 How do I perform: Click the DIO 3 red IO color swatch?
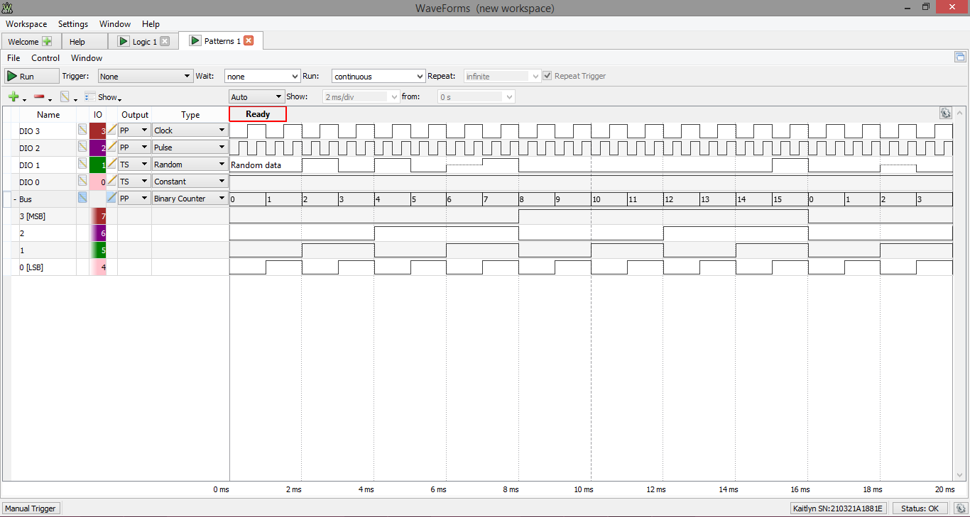[98, 130]
